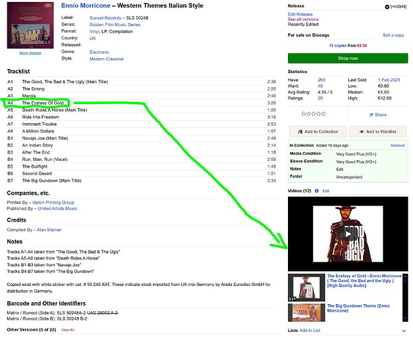Open Upton Printing Group link

[x=53, y=203]
